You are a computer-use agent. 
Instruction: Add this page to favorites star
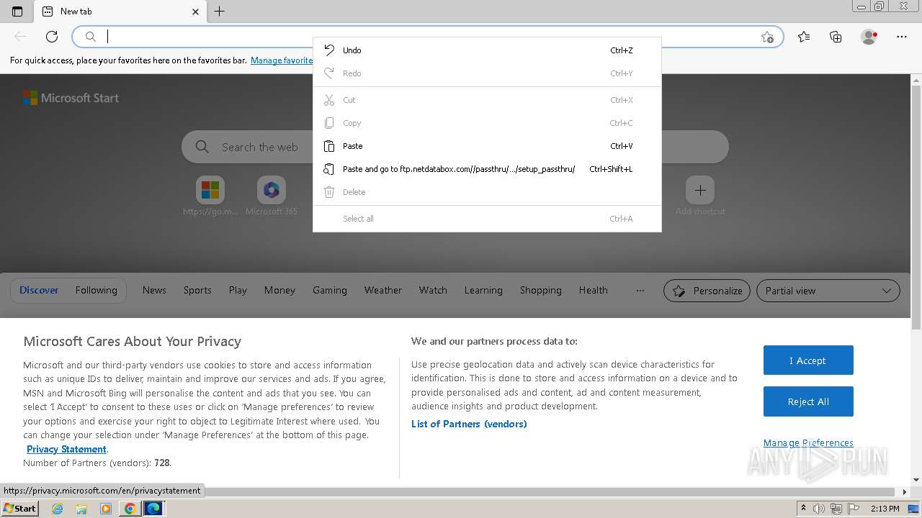(x=767, y=37)
